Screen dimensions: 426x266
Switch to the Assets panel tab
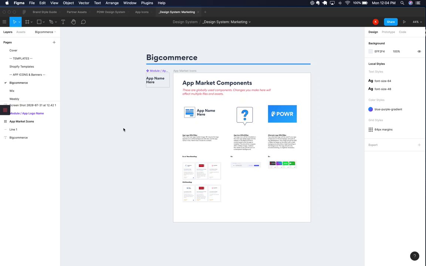(21, 32)
